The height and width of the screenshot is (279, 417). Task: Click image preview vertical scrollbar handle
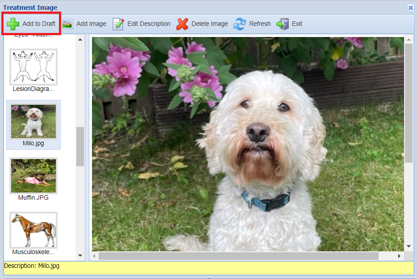(409, 103)
